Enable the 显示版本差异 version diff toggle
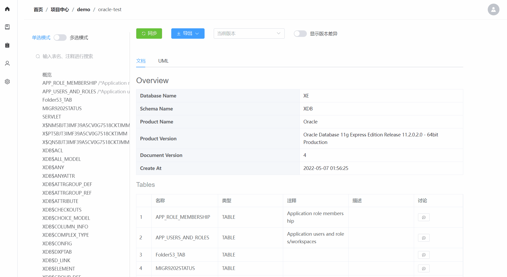Image resolution: width=507 pixels, height=277 pixels. [300, 34]
